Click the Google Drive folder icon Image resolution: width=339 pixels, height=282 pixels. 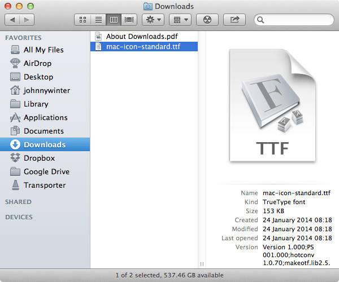point(15,171)
